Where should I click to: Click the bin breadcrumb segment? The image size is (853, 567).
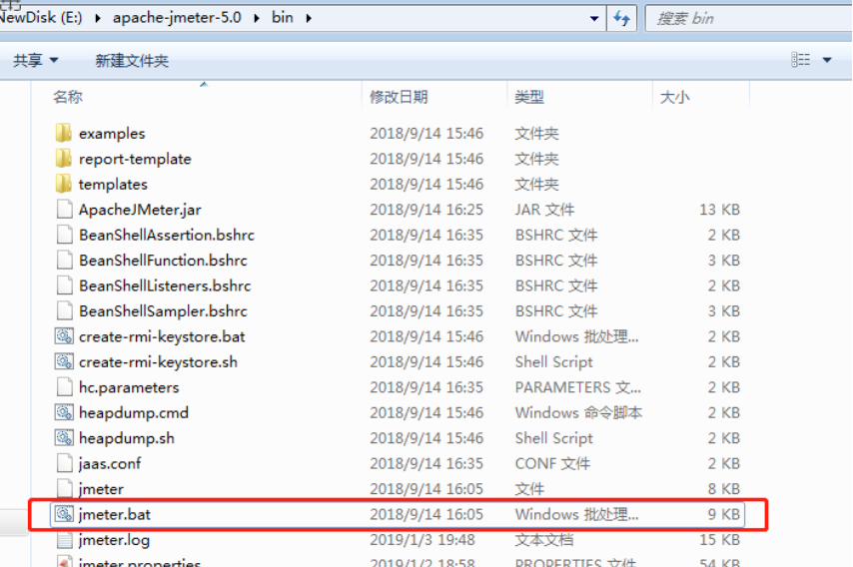(x=283, y=17)
